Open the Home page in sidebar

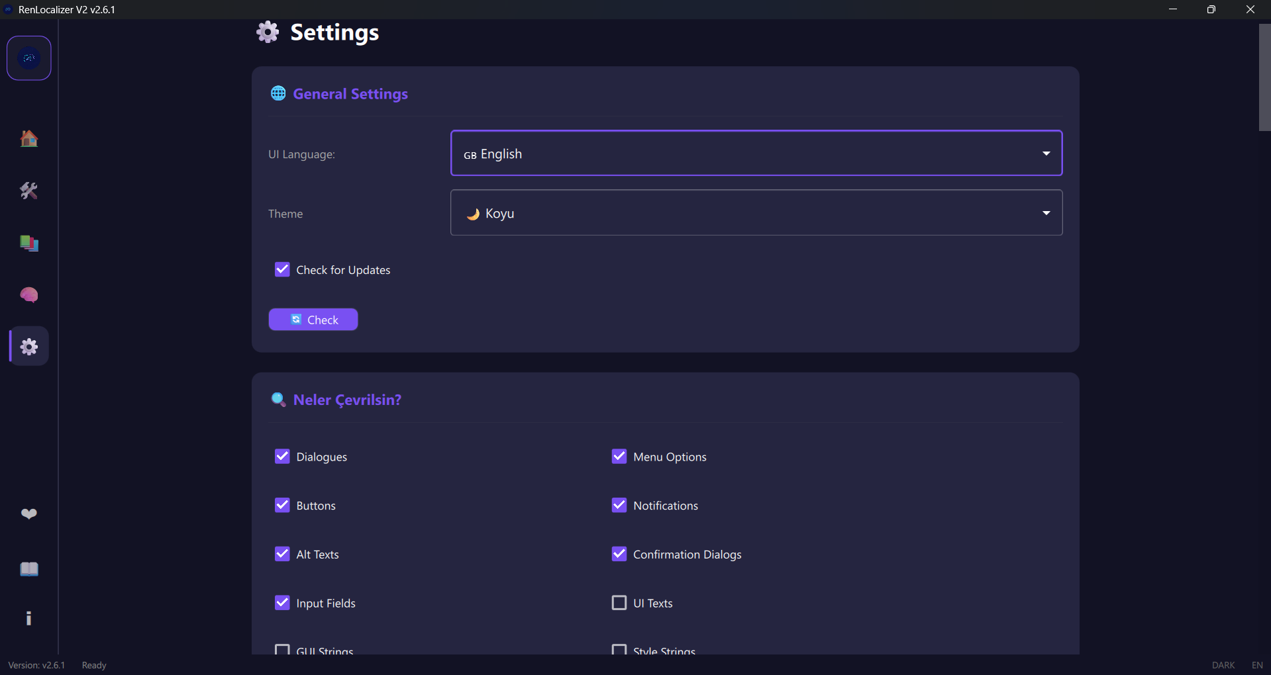(x=29, y=138)
